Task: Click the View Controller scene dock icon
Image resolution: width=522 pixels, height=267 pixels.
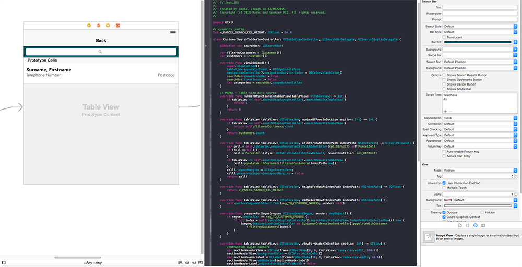Action: click(89, 25)
